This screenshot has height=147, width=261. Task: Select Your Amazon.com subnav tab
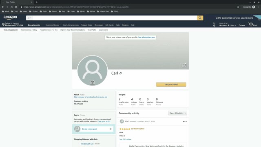point(11,30)
